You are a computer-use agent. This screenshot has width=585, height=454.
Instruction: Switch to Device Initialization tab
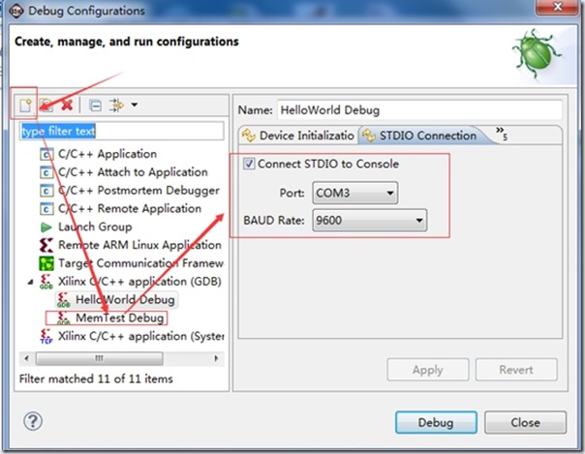(297, 136)
